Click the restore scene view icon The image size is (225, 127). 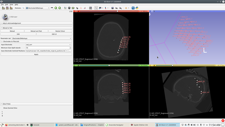pos(120,8)
